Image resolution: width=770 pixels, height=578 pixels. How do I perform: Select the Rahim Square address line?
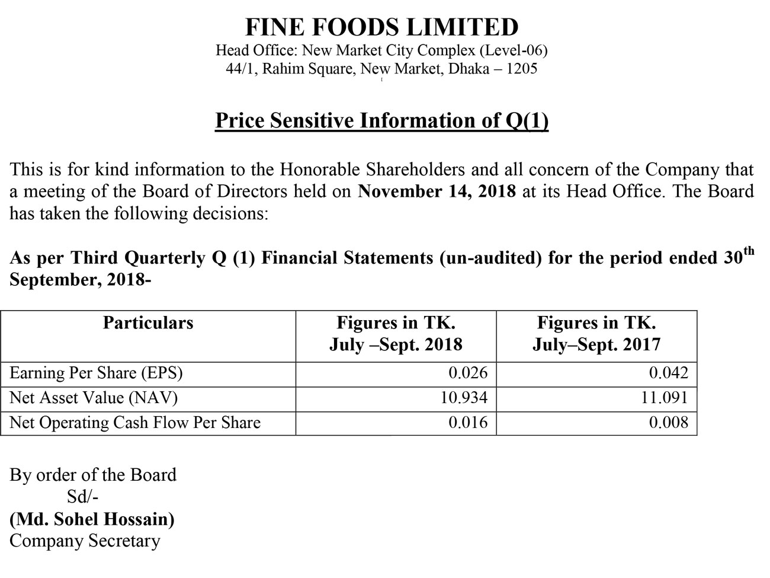pyautogui.click(x=381, y=69)
